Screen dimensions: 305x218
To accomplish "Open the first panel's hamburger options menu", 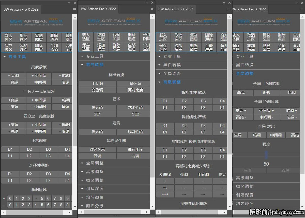I will (74, 9).
